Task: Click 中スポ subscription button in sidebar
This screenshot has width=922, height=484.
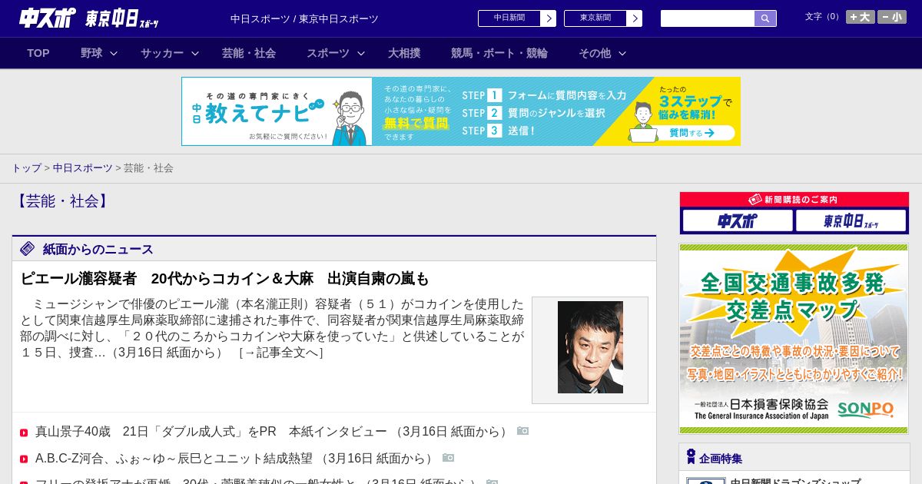Action: [738, 220]
